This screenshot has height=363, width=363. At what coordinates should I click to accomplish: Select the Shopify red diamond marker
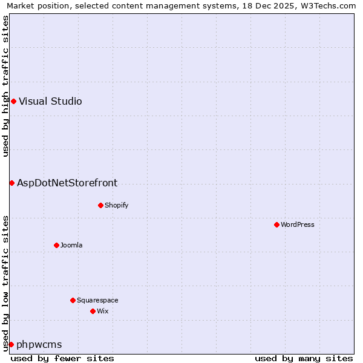click(x=100, y=205)
